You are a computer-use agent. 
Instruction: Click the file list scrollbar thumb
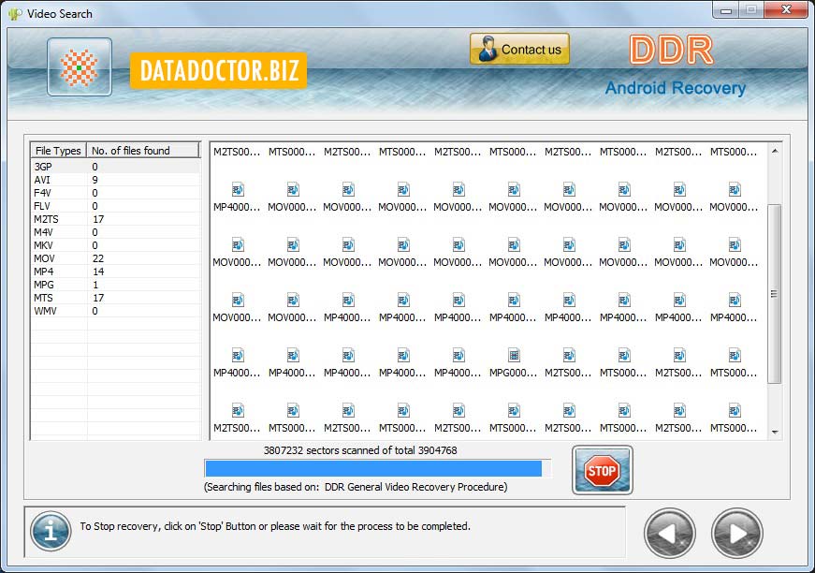pyautogui.click(x=775, y=294)
